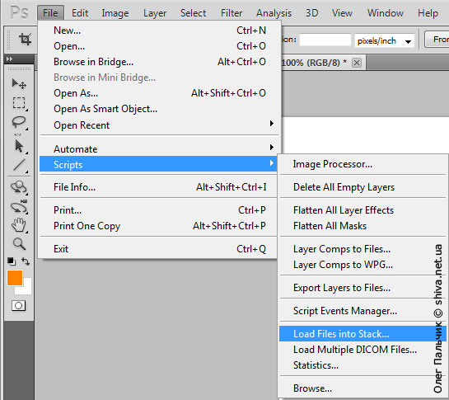The height and width of the screenshot is (400, 449).
Task: Click the resolution input field
Action: click(x=325, y=40)
